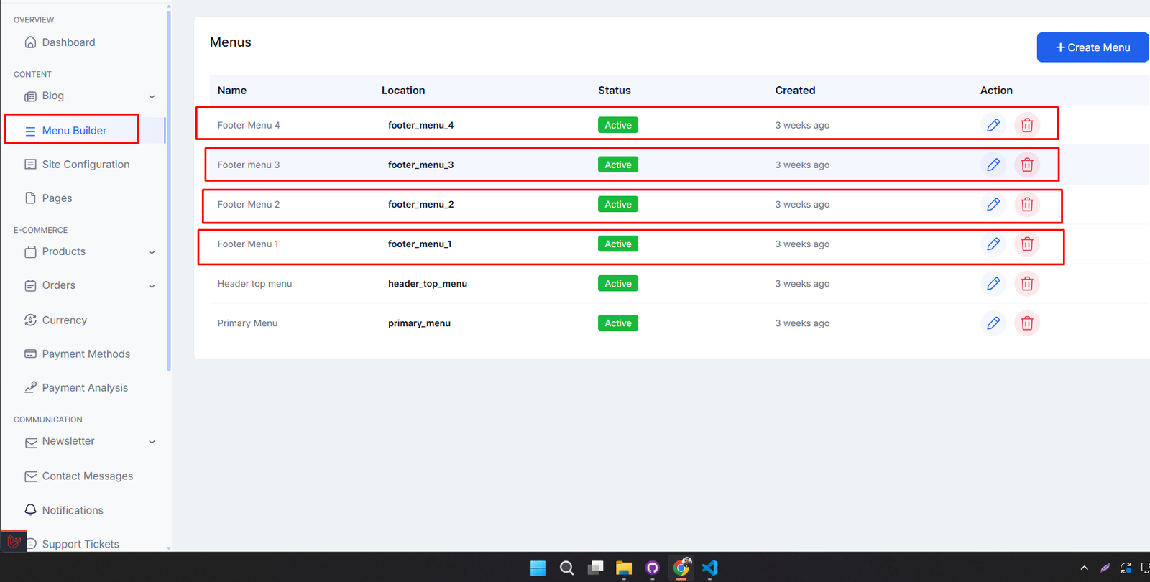Delete the Header top menu row
Image resolution: width=1150 pixels, height=582 pixels.
pos(1027,284)
